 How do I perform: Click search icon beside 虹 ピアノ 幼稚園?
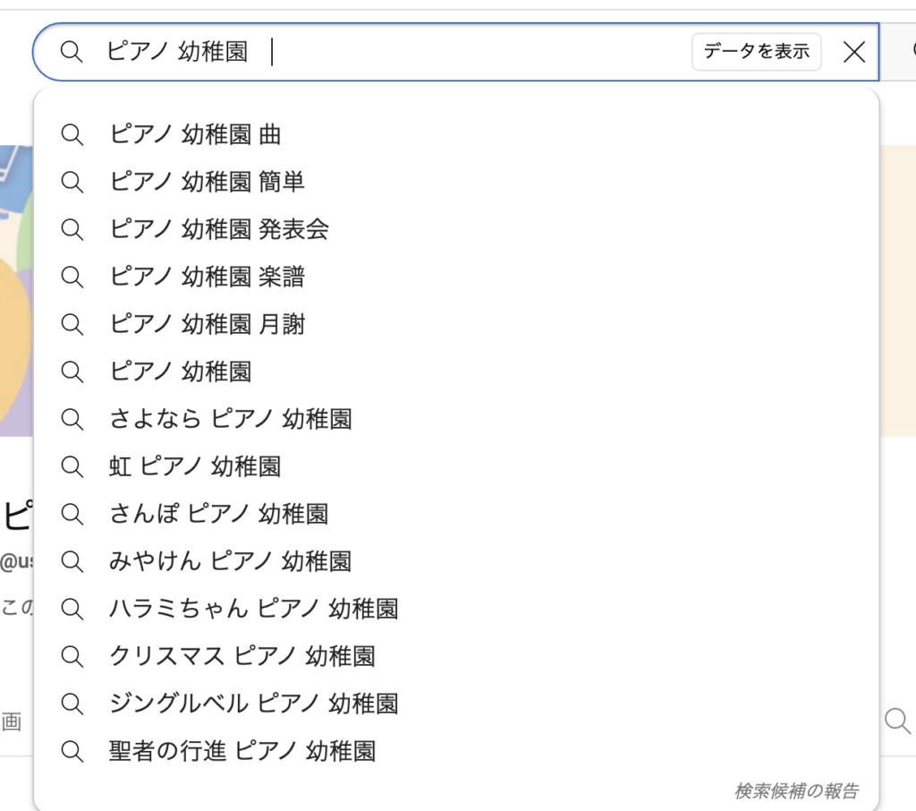(72, 466)
